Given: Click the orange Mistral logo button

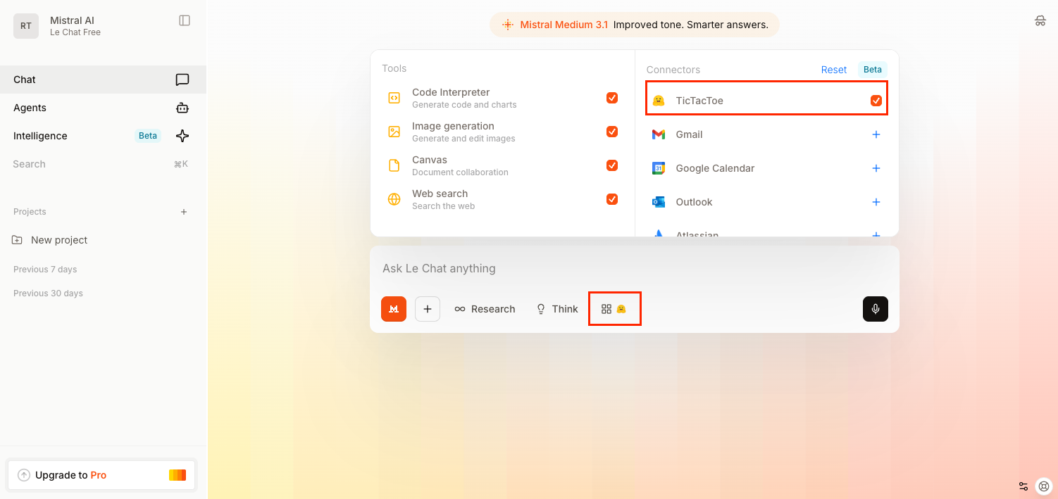Looking at the screenshot, I should tap(394, 309).
